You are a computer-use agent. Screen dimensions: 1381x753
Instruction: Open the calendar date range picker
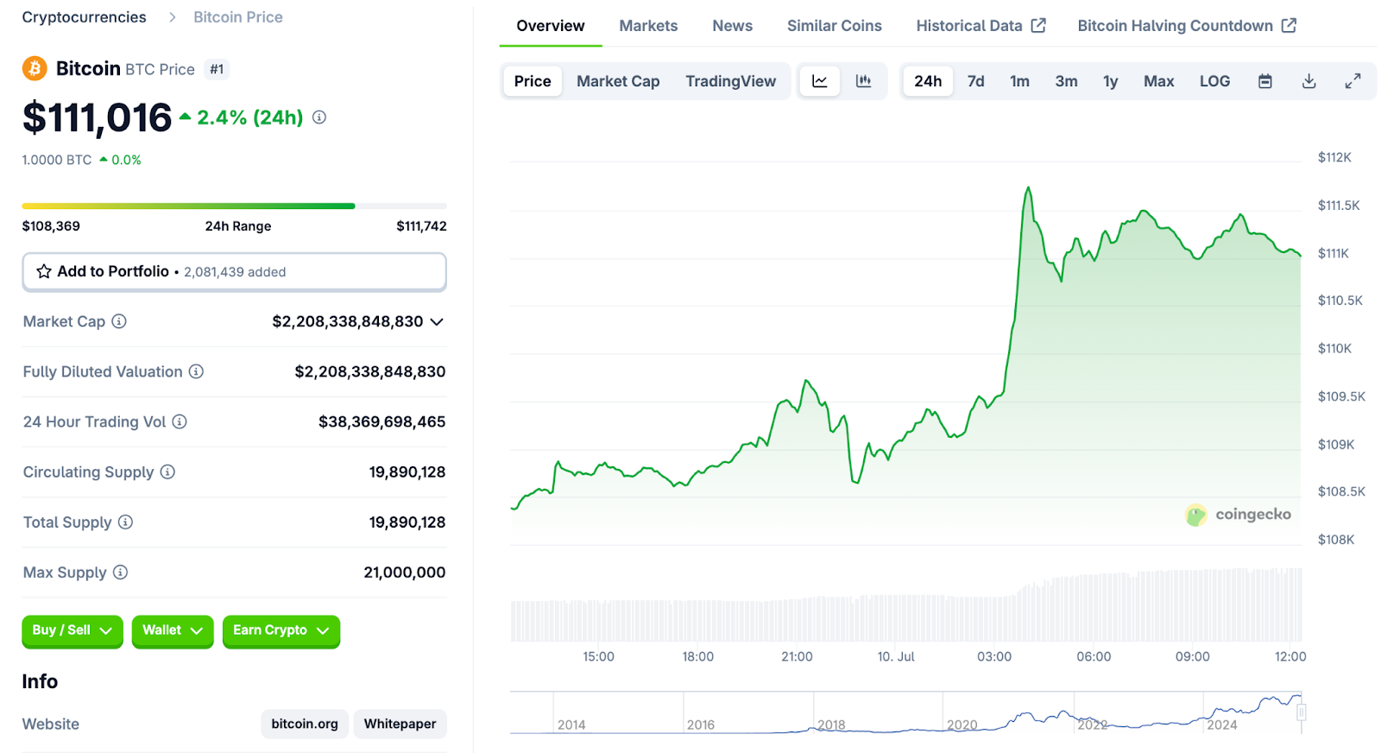click(1265, 81)
